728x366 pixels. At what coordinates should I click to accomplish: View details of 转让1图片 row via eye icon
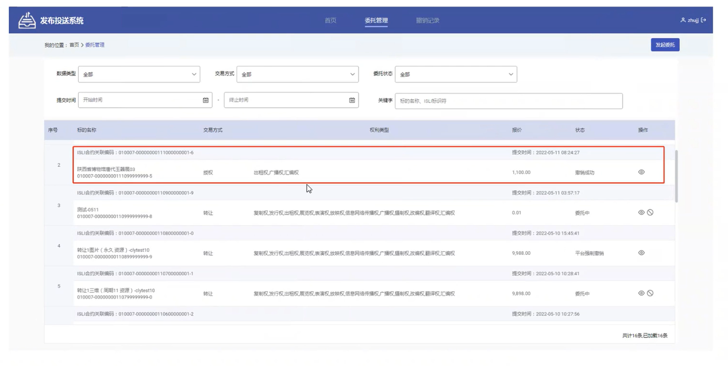pos(641,253)
